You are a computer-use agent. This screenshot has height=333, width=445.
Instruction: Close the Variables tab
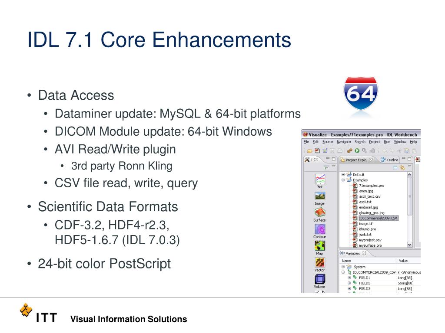click(x=364, y=253)
